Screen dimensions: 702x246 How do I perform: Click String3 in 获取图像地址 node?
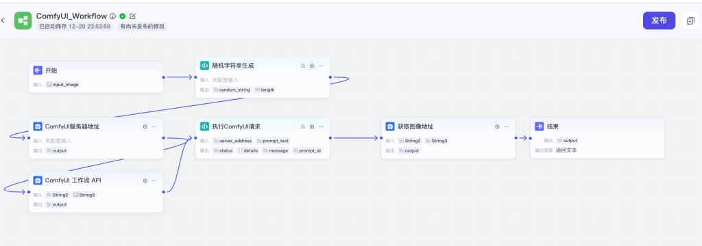[437, 141]
